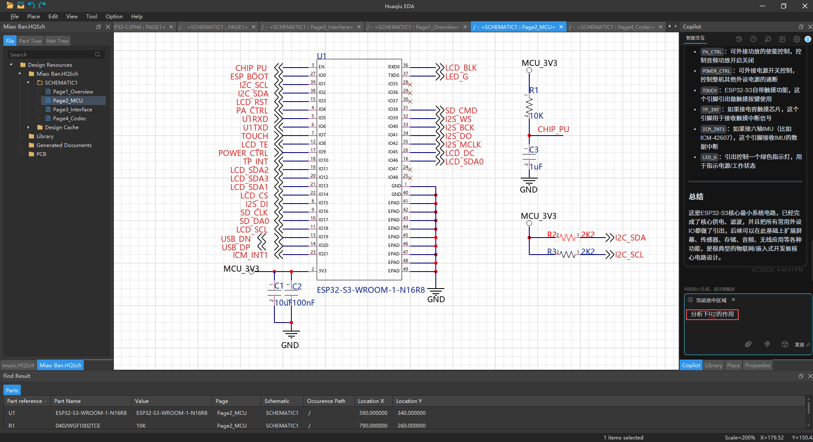Image resolution: width=813 pixels, height=442 pixels.
Task: Click the paperclip attach icon
Action: 748,344
